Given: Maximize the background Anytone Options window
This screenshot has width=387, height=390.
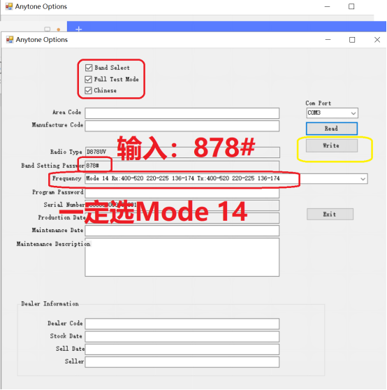Looking at the screenshot, I should click(351, 6).
